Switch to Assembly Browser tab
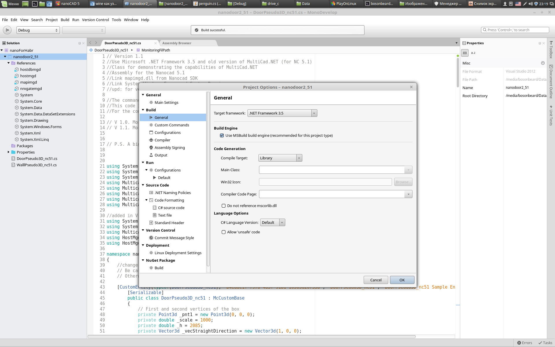 click(x=177, y=43)
